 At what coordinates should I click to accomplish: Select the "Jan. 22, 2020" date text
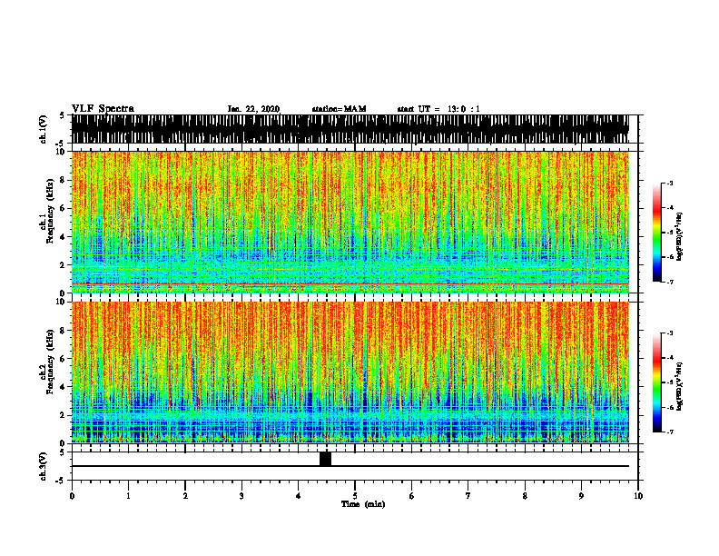click(253, 109)
